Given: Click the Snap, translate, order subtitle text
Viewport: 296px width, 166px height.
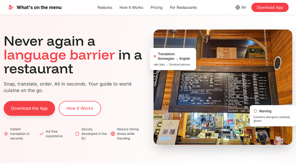Looking at the screenshot, I should pos(68,87).
